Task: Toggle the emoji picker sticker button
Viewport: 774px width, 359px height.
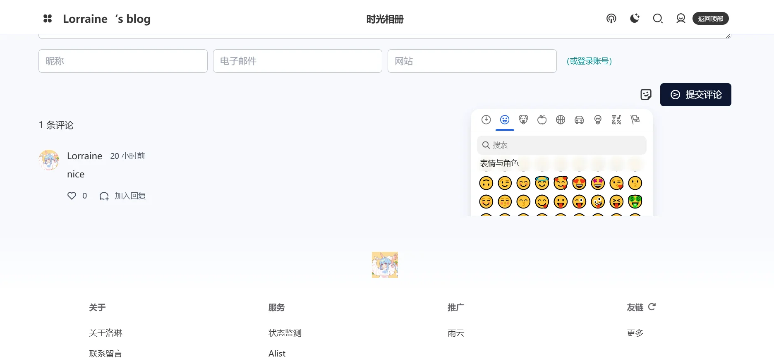Action: [646, 95]
